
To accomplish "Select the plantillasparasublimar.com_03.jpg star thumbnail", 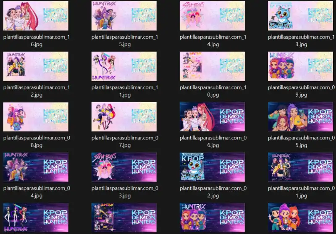I will (124, 167).
